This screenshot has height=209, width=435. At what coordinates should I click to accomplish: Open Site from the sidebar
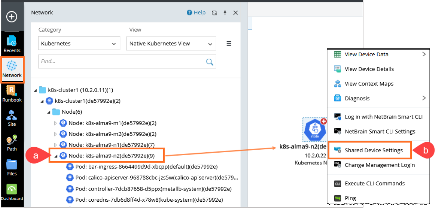click(12, 118)
